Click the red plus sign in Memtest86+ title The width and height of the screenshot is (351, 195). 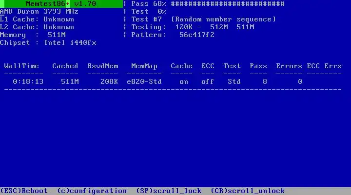(68, 4)
